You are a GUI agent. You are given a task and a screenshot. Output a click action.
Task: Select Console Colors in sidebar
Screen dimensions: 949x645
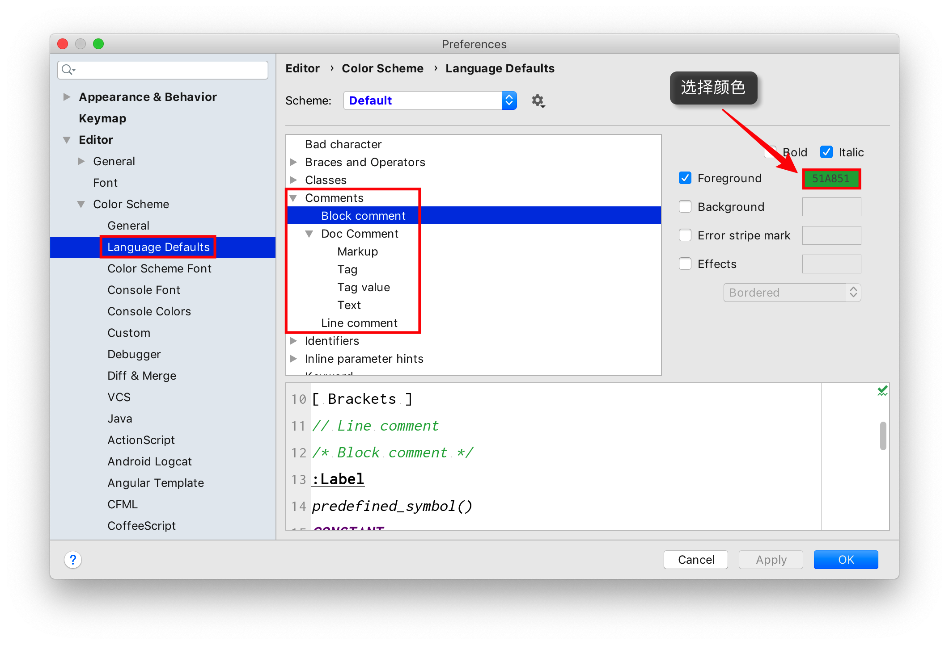(149, 311)
